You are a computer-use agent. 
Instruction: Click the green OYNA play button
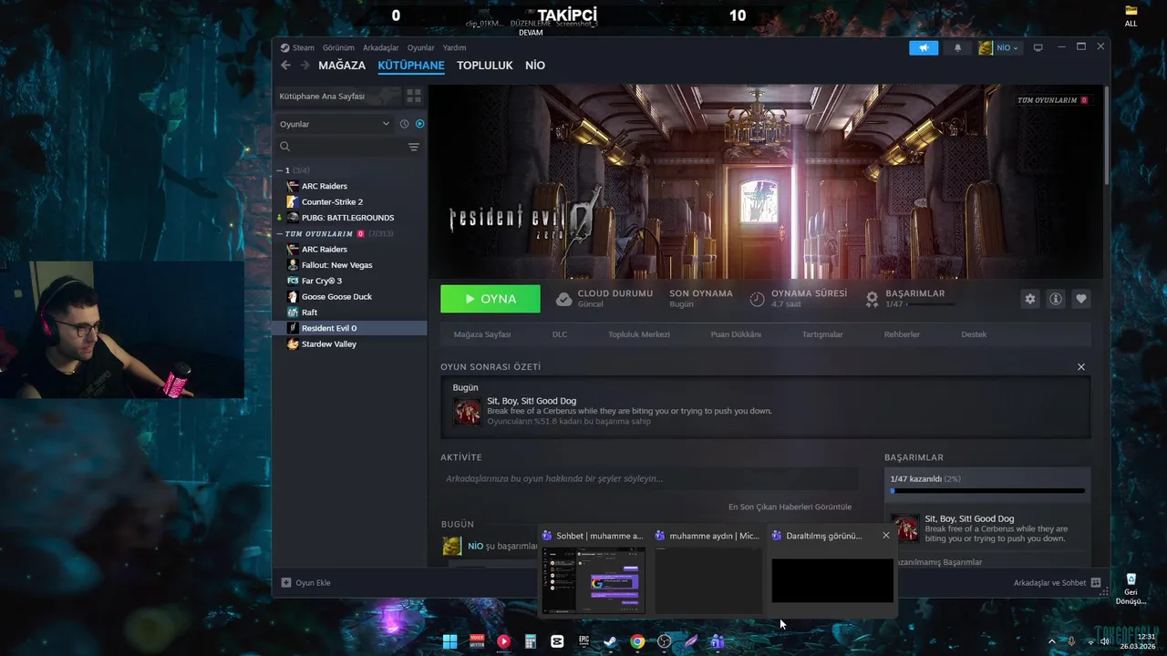(491, 299)
